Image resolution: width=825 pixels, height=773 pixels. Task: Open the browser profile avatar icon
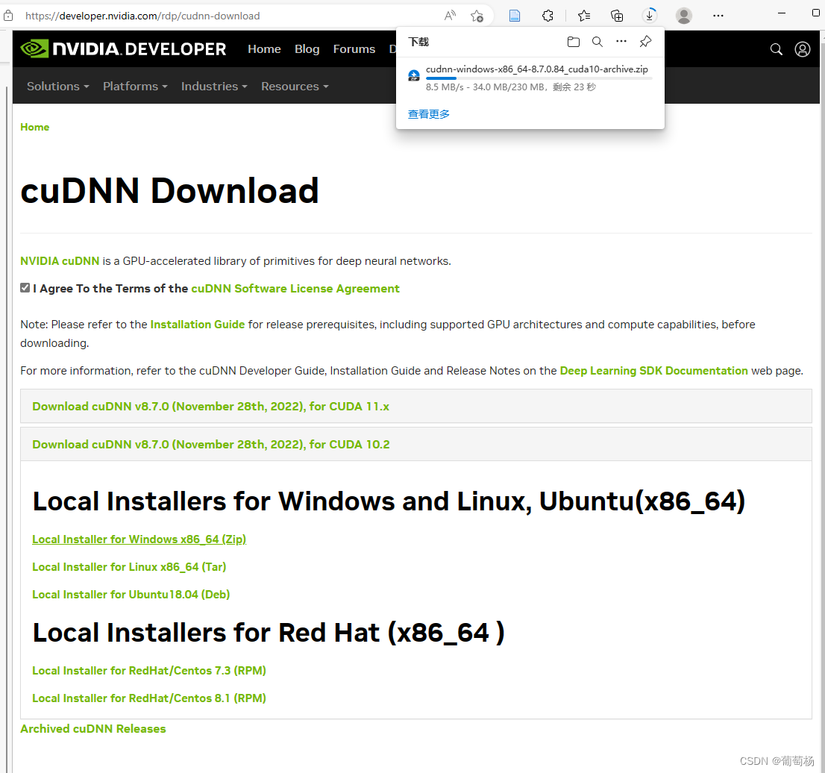[683, 15]
